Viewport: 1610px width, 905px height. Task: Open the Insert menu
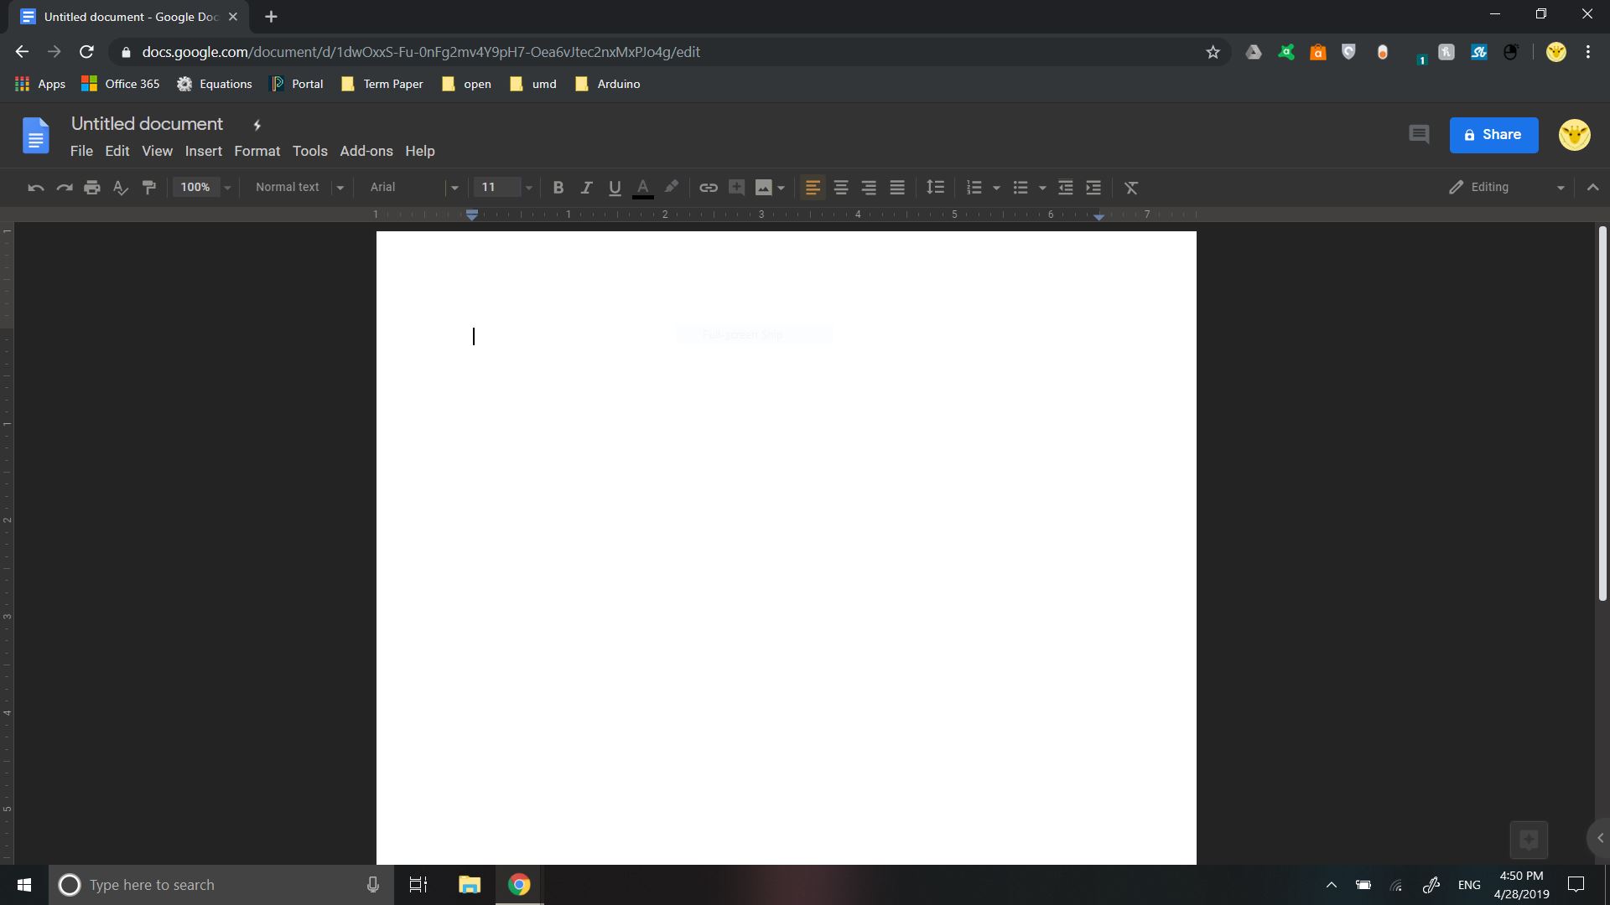(x=203, y=151)
